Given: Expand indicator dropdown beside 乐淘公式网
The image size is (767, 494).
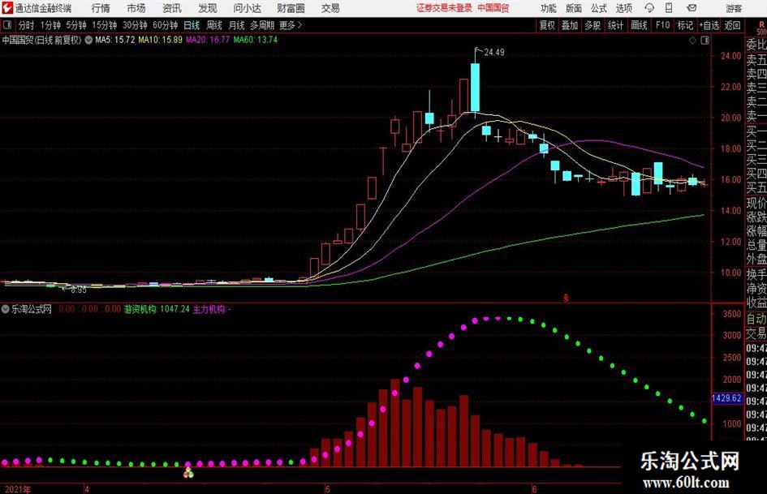Looking at the screenshot, I should click(6, 309).
